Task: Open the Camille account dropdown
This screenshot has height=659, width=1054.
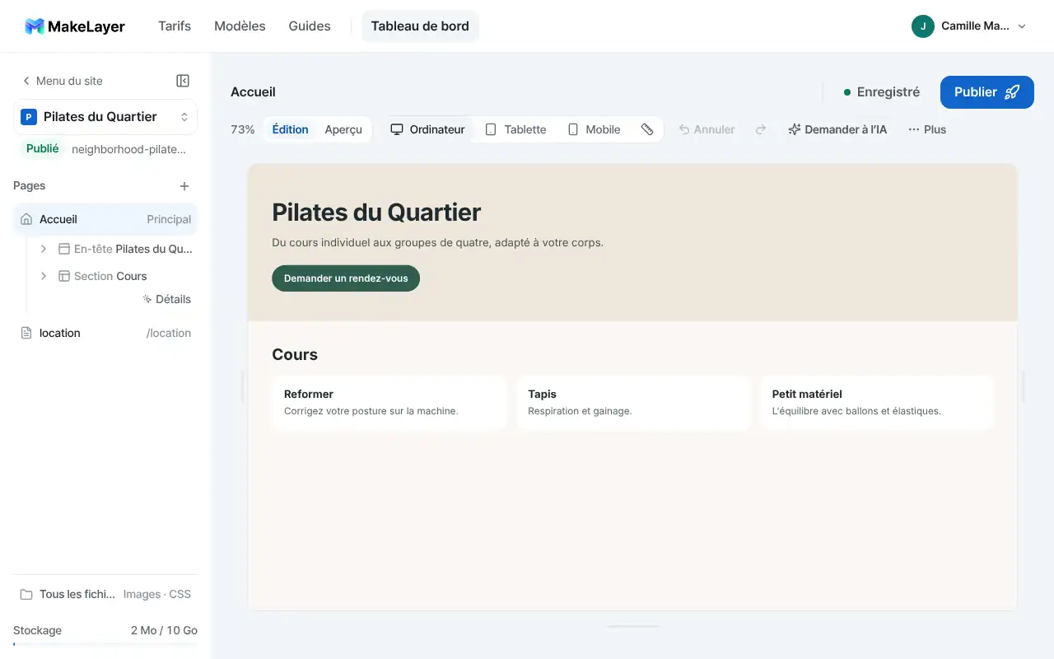Action: [969, 26]
